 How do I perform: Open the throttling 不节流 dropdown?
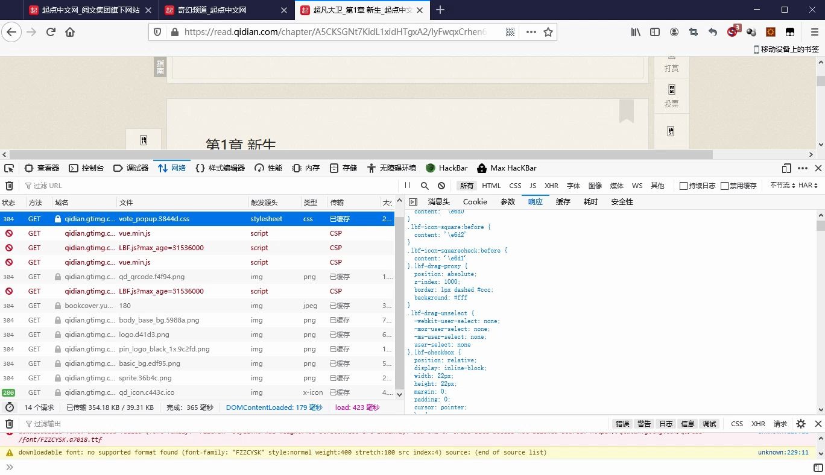tap(782, 186)
